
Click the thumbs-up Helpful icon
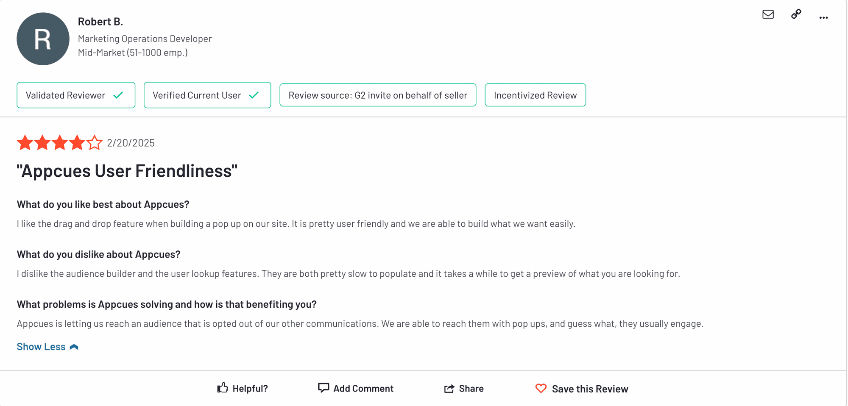(x=223, y=388)
